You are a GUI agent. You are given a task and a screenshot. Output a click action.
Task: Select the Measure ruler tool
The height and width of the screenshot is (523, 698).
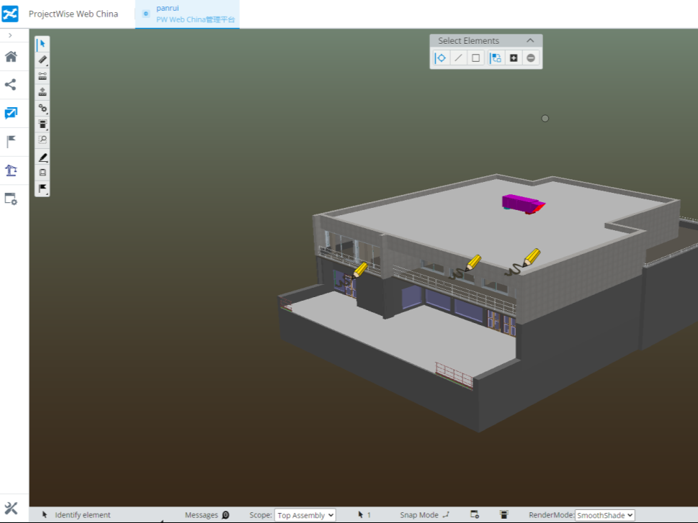pyautogui.click(x=42, y=60)
